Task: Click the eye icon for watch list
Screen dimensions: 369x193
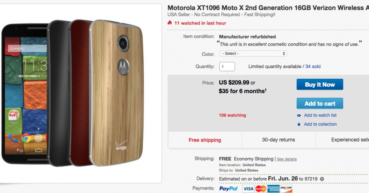Action: pos(299,116)
